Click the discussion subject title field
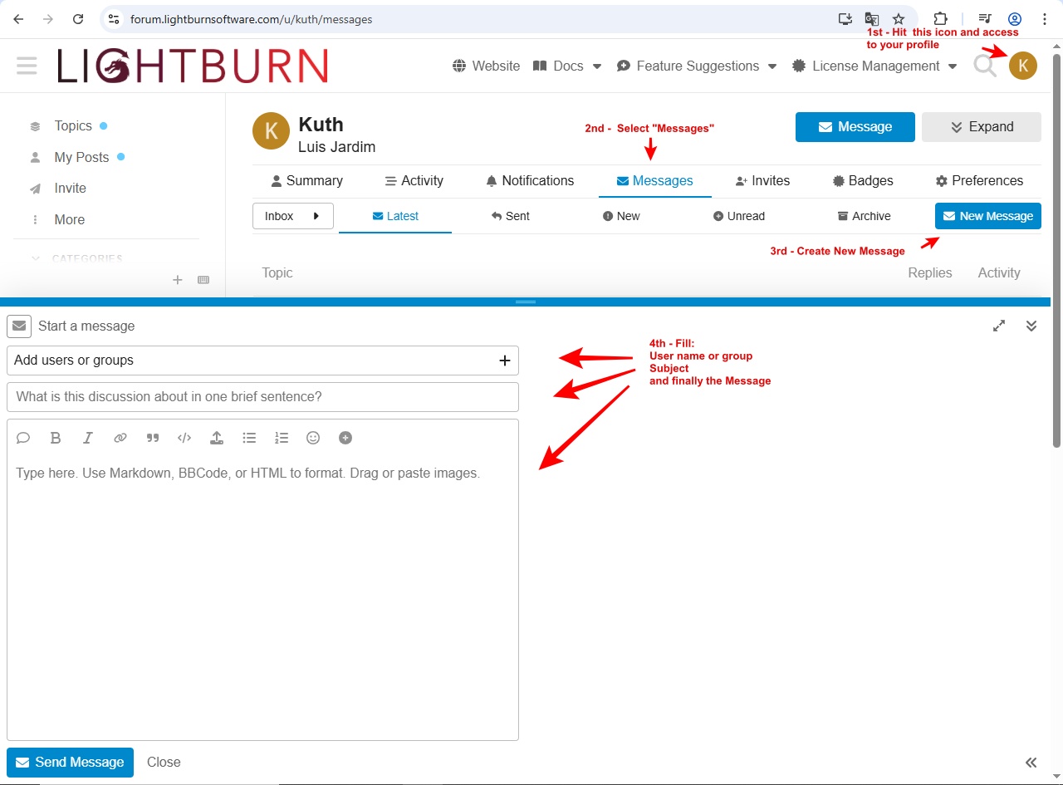 [x=262, y=397]
